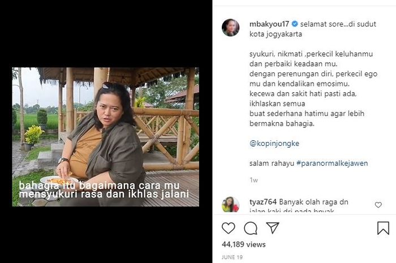This screenshot has height=263, width=396.
Task: Open the @kopinjongke mention
Action: pos(274,143)
